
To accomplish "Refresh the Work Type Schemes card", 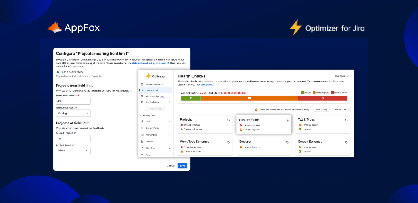I will coord(228,142).
